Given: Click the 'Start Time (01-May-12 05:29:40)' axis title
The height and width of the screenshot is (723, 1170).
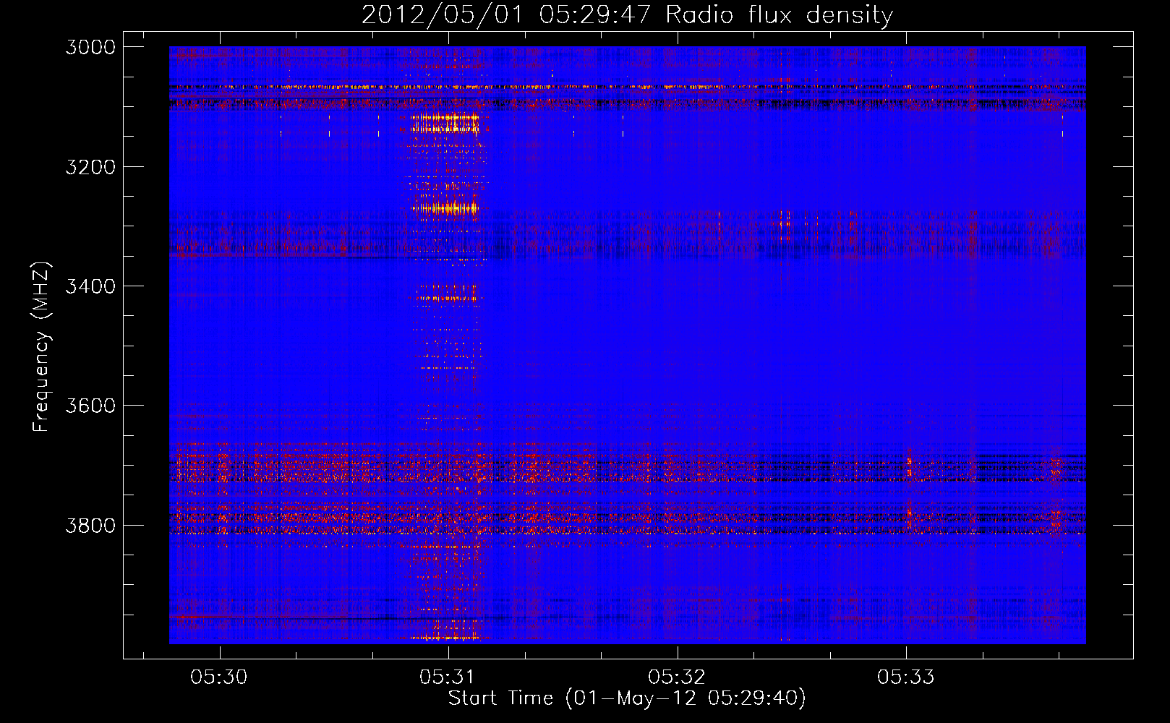Looking at the screenshot, I should 627,698.
